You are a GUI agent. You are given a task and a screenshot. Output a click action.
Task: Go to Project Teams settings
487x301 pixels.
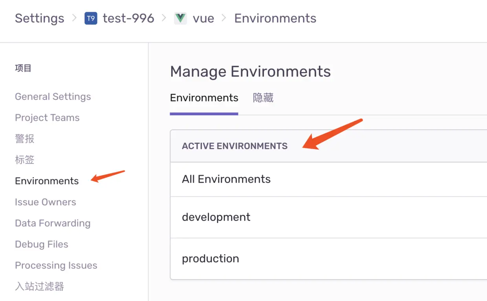coord(47,118)
